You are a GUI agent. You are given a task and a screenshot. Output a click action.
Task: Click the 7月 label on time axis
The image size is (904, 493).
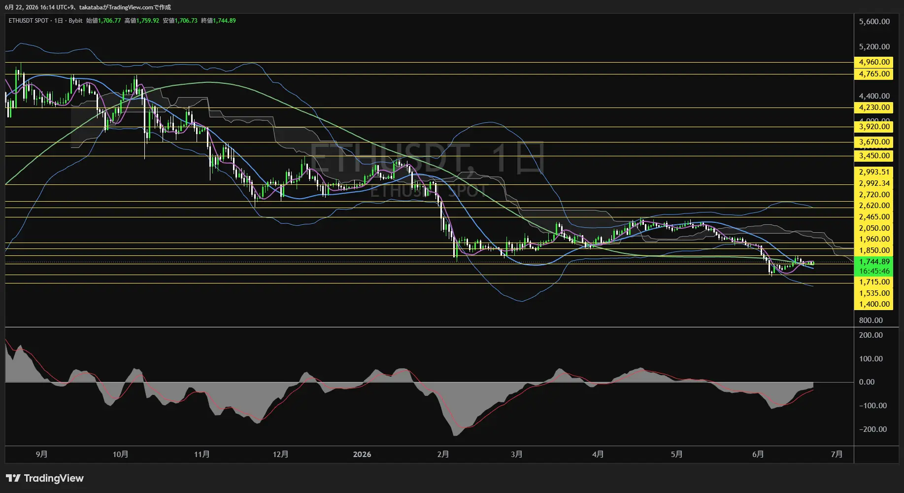(837, 454)
